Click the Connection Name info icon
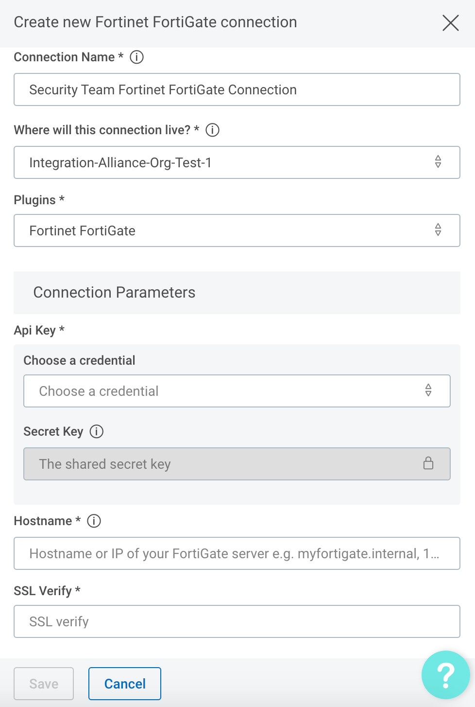Viewport: 475px width, 707px height. point(137,57)
